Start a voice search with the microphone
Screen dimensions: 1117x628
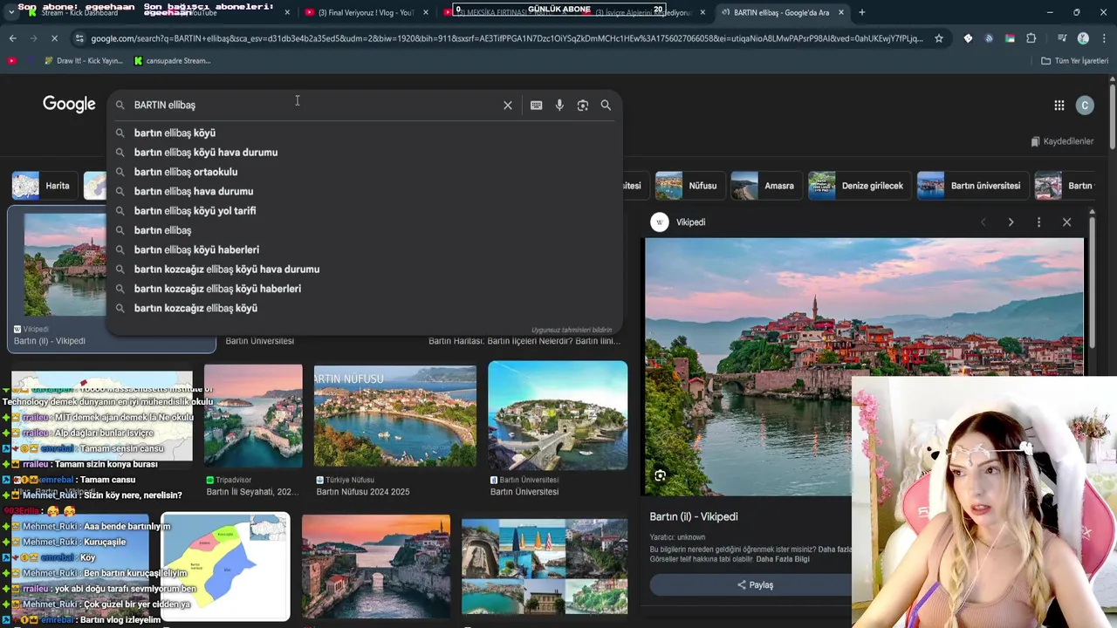(559, 105)
